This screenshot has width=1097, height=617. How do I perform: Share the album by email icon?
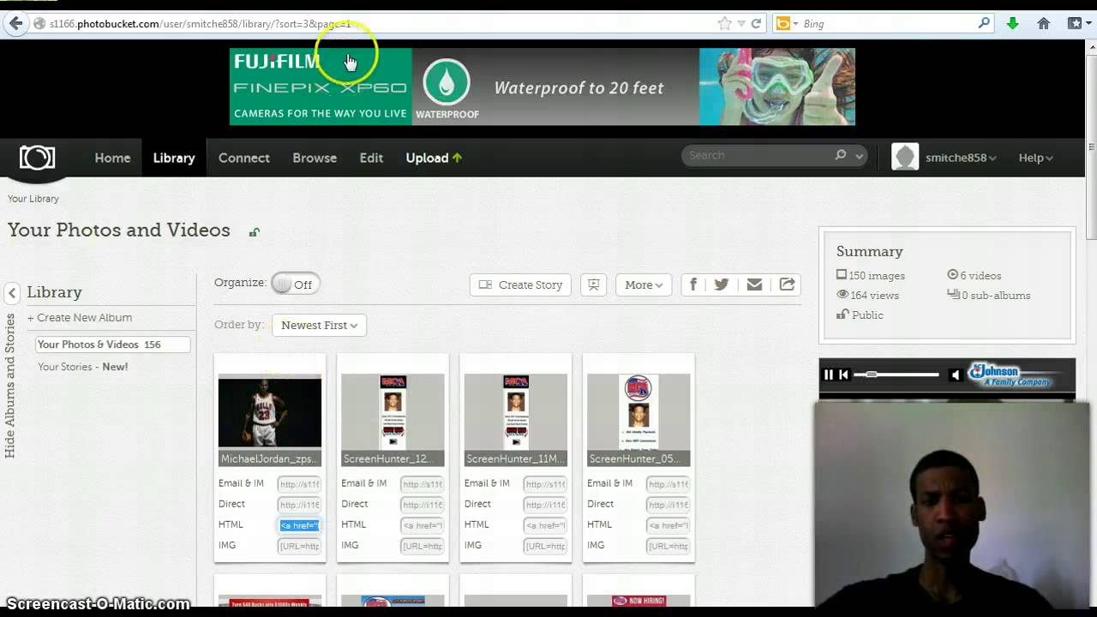coord(754,285)
